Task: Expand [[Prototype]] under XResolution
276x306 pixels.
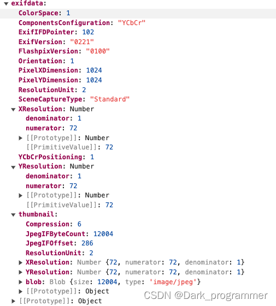Action: pyautogui.click(x=21, y=138)
